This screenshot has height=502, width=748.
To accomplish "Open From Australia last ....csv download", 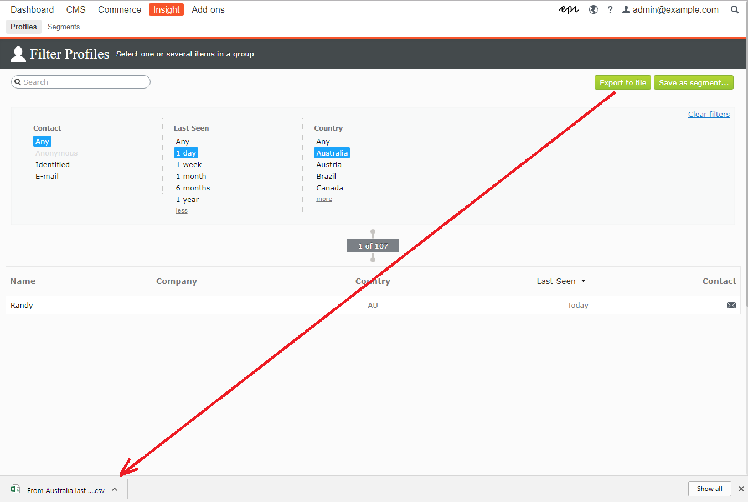I will (x=66, y=490).
